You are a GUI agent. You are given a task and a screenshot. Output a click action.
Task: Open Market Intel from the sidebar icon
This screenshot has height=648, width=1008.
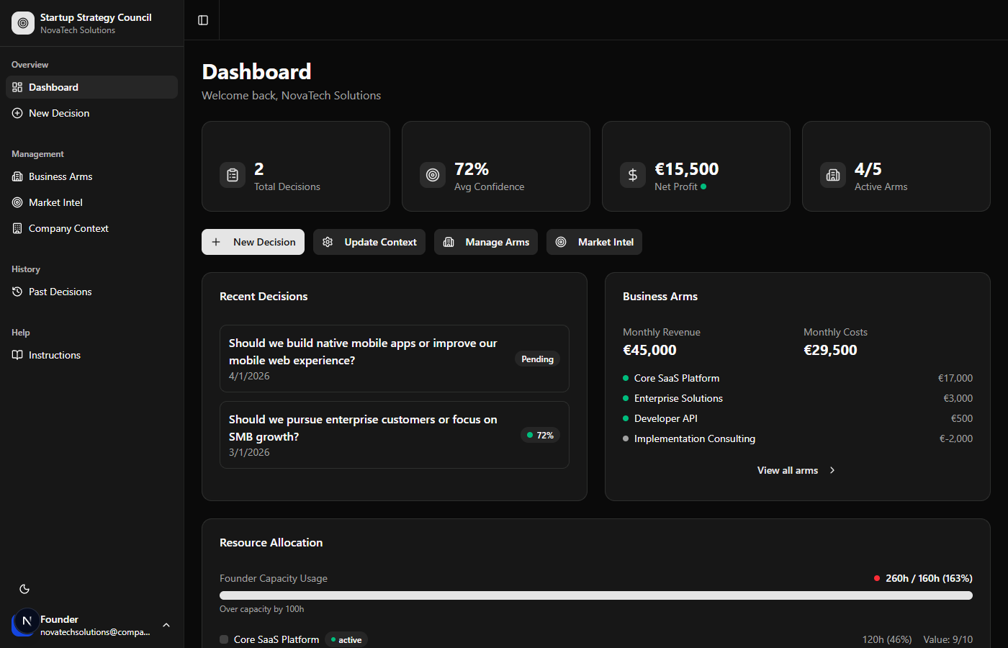click(17, 202)
